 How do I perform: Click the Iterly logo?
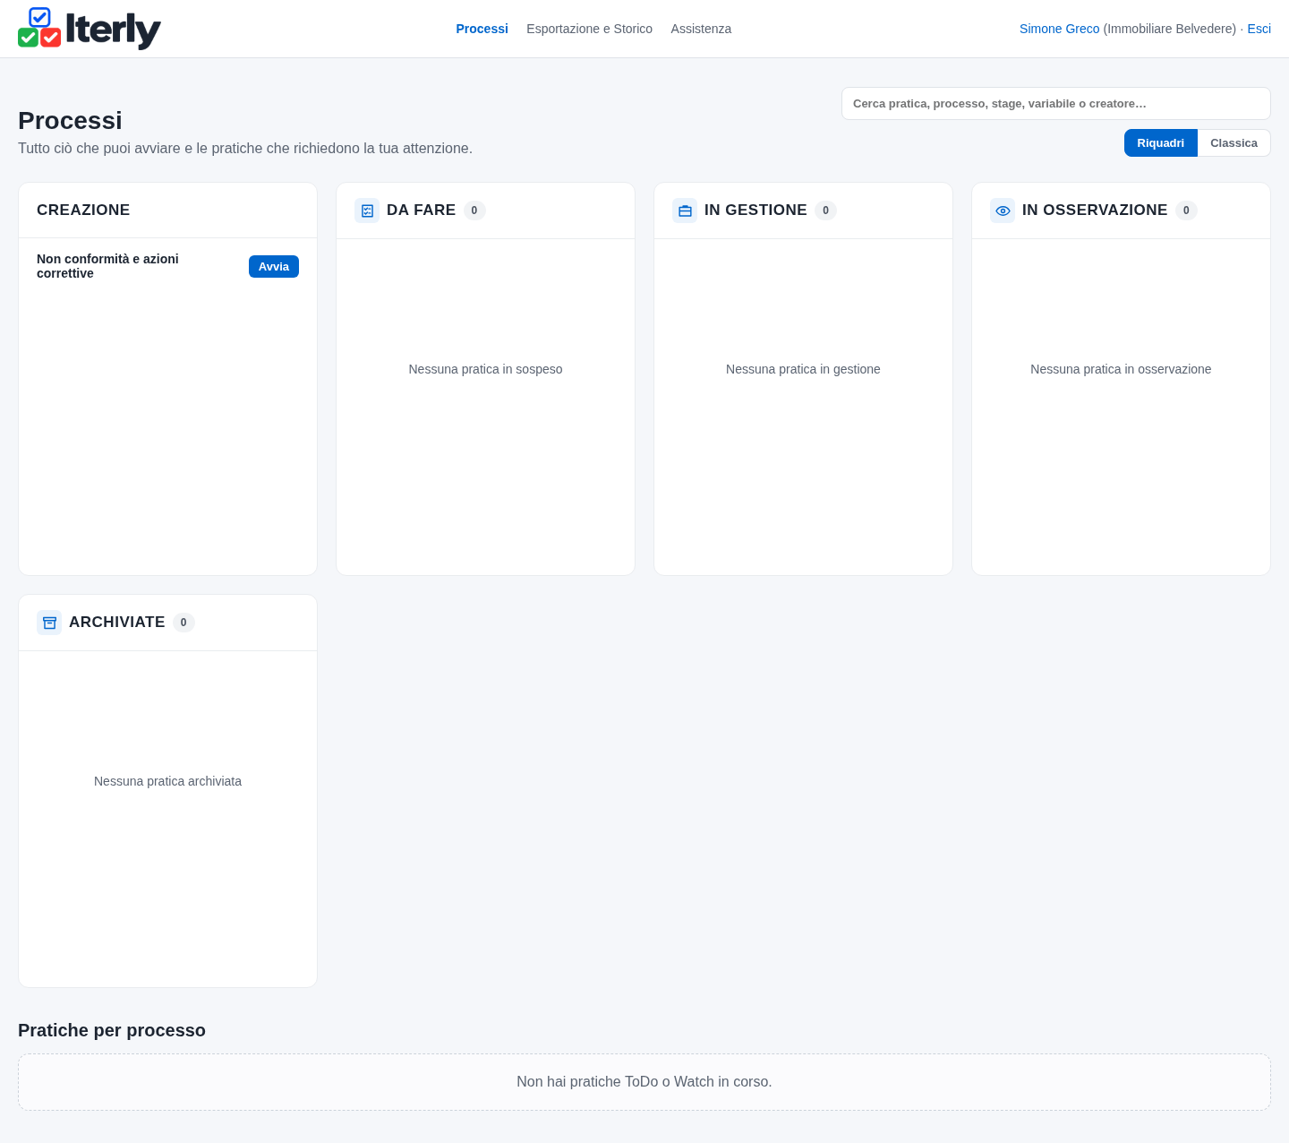90,29
